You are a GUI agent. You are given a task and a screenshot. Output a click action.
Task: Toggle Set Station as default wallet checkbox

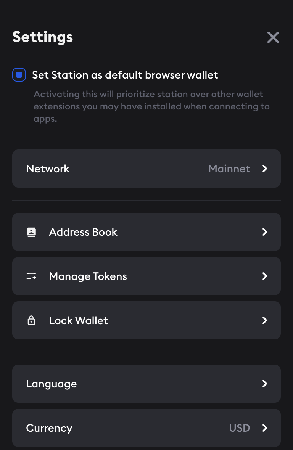pyautogui.click(x=19, y=75)
